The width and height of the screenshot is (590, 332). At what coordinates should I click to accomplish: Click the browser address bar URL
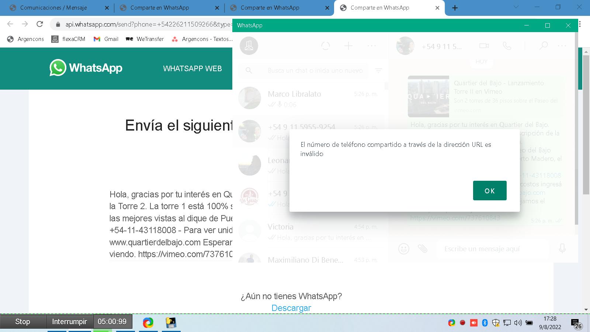point(149,24)
